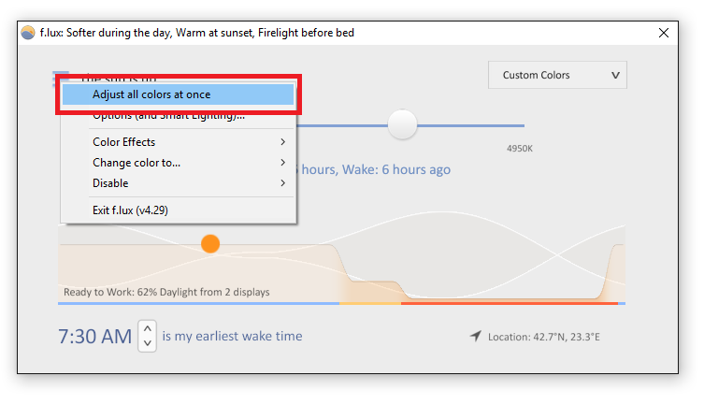The width and height of the screenshot is (704, 405).
Task: Click the chevron arrow next to Disable
Action: pos(283,183)
